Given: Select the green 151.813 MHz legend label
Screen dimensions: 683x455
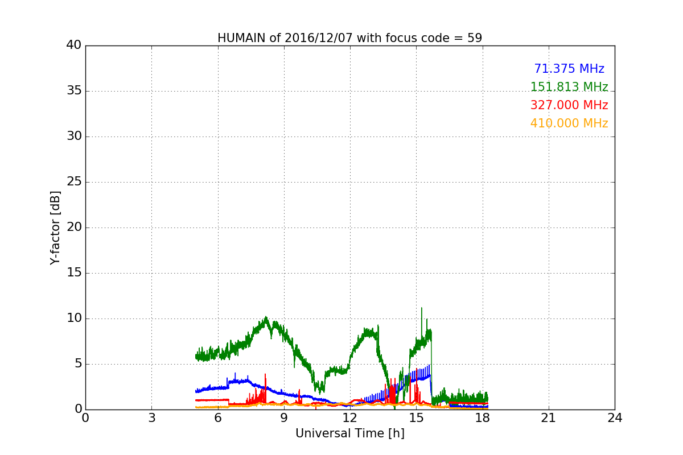Looking at the screenshot, I should [569, 87].
